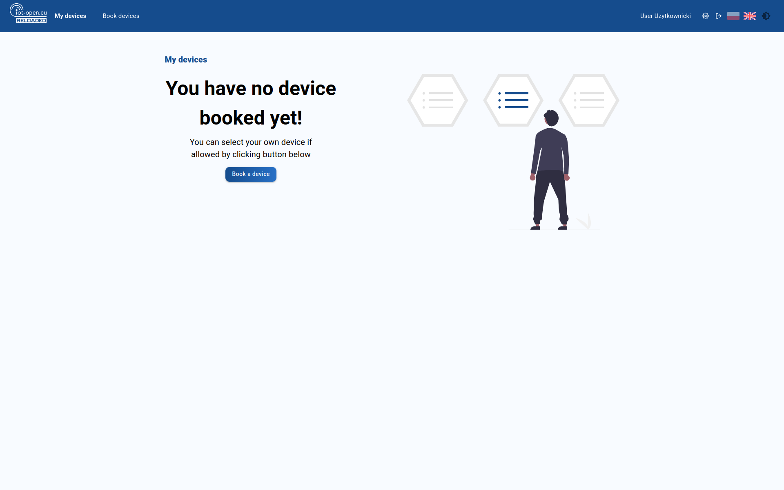Click the highlighted blue list hexagon
Viewport: 784px width, 490px height.
pos(513,100)
